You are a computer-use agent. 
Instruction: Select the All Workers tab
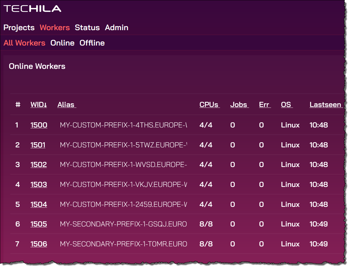point(25,43)
